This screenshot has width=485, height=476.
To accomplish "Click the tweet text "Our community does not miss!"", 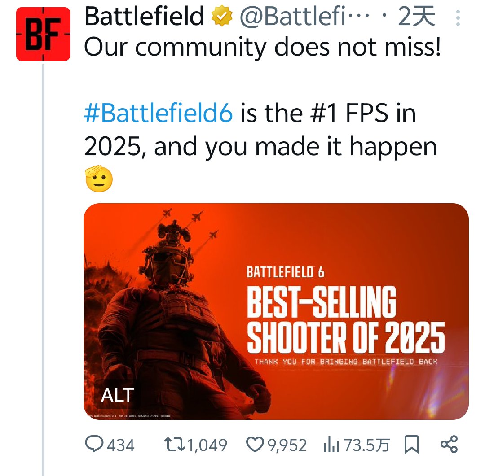I will coord(262,47).
